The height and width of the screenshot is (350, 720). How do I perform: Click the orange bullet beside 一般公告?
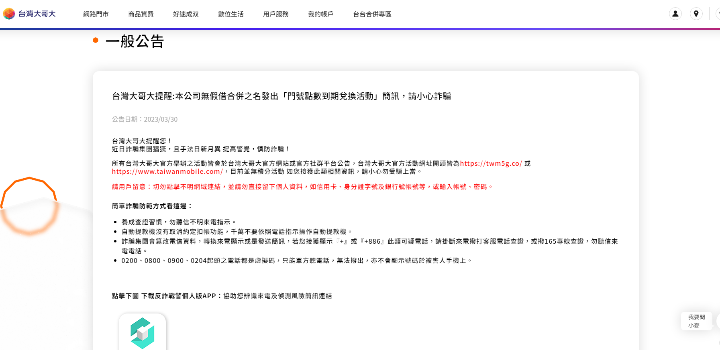tap(96, 40)
